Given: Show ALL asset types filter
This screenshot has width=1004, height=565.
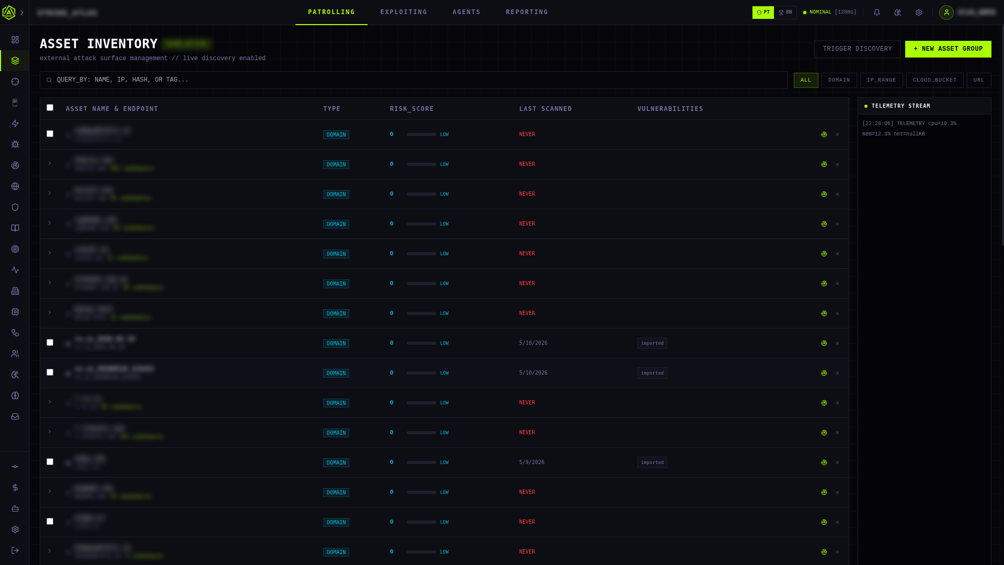Looking at the screenshot, I should [x=806, y=80].
